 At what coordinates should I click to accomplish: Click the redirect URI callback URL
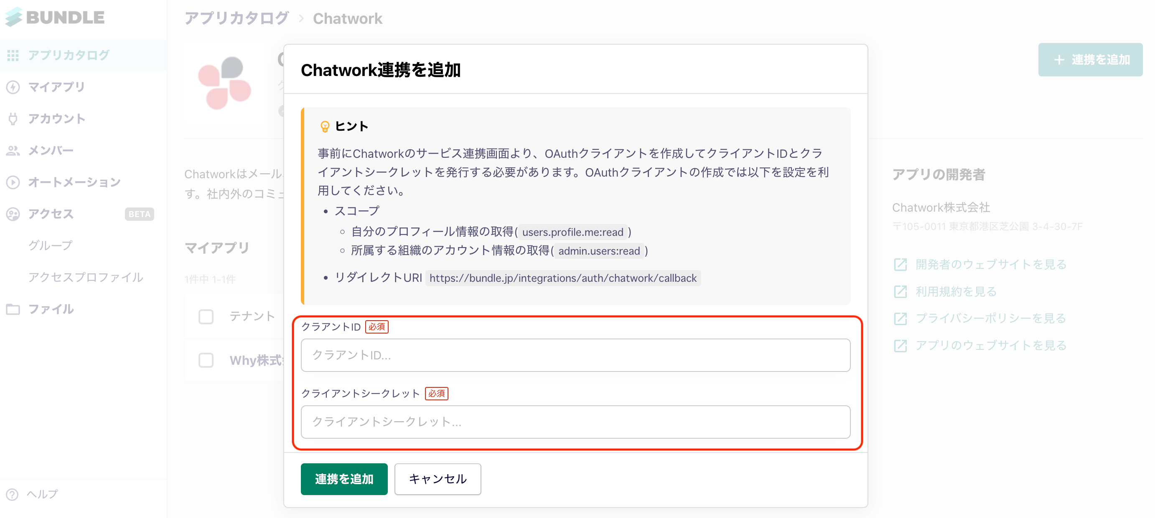pos(563,278)
